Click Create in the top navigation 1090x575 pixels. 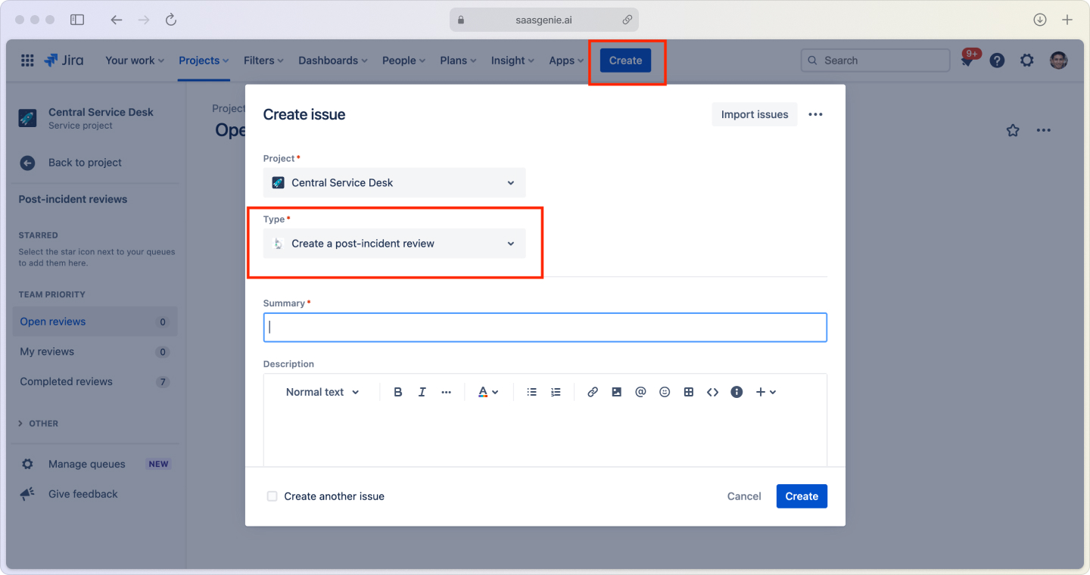(625, 61)
